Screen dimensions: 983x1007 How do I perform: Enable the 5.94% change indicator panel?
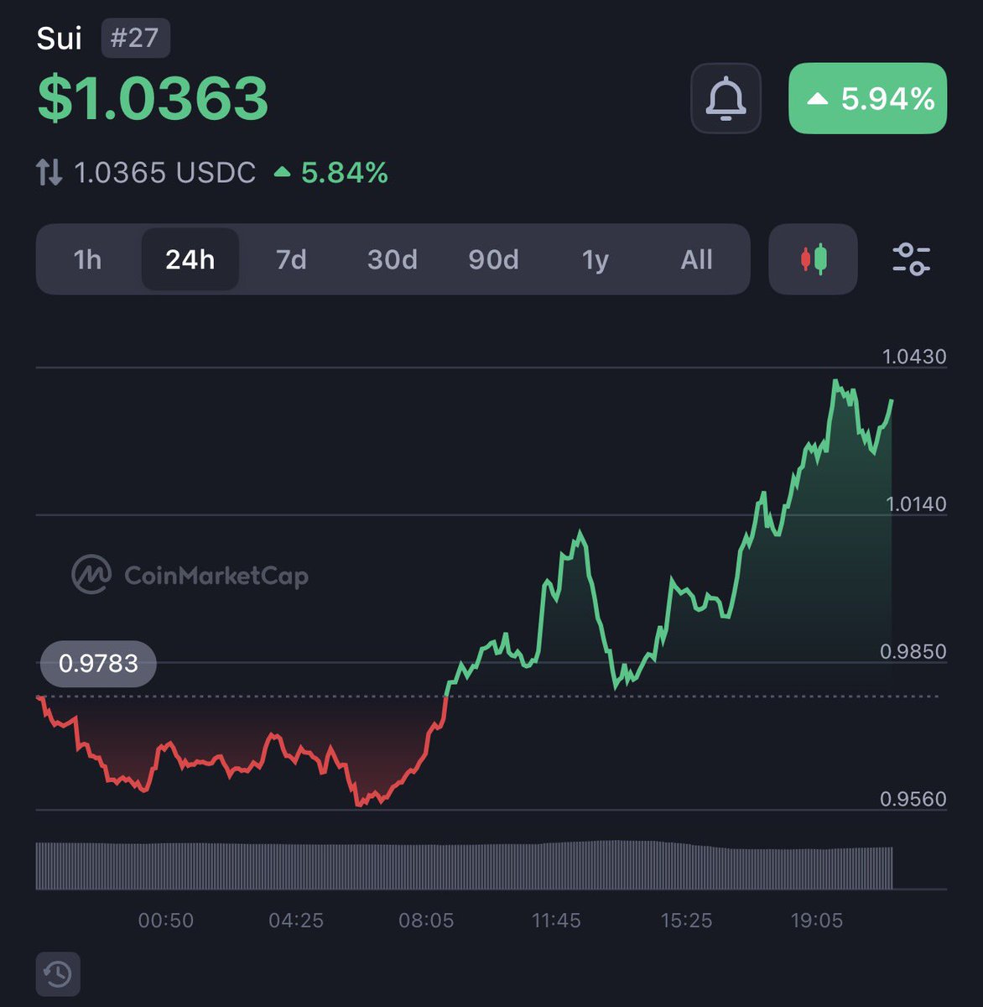click(866, 98)
